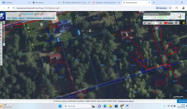The image size is (187, 109).
Task: Open the PLIK menu
Action: click(x=9, y=18)
